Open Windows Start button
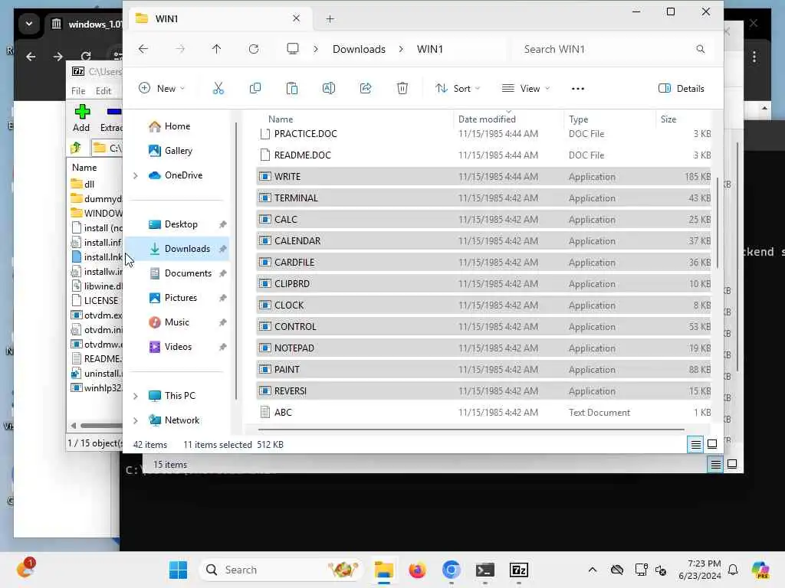This screenshot has height=588, width=785. click(x=178, y=570)
